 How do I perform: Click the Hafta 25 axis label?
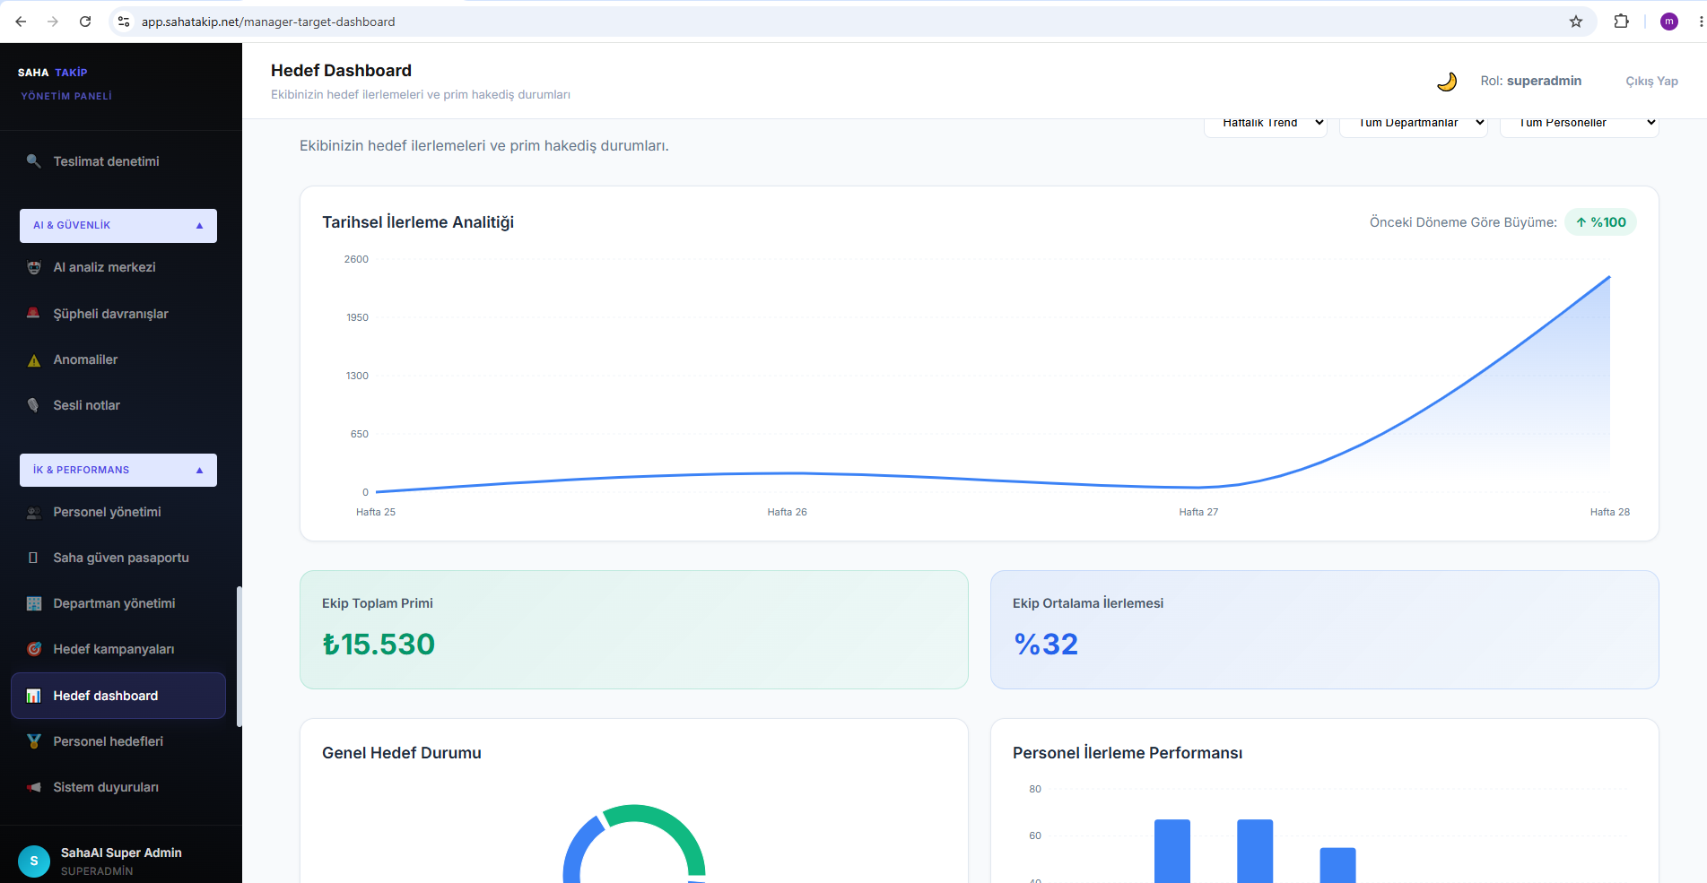coord(376,512)
